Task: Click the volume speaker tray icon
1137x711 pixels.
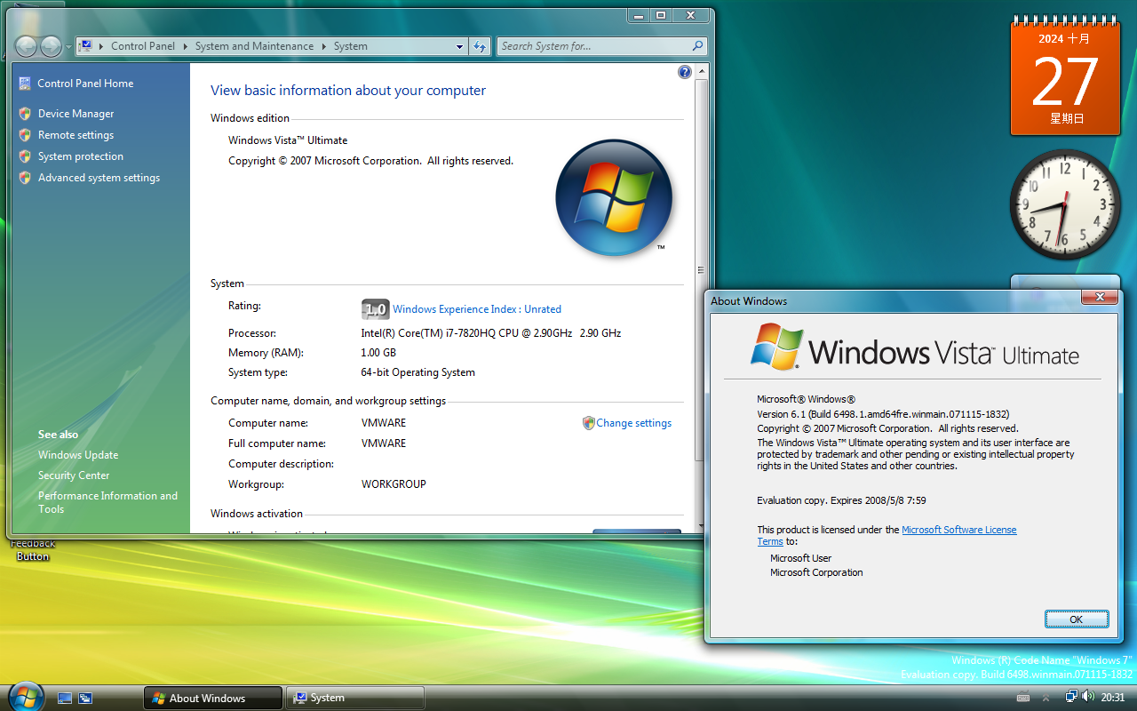Action: 1088,697
